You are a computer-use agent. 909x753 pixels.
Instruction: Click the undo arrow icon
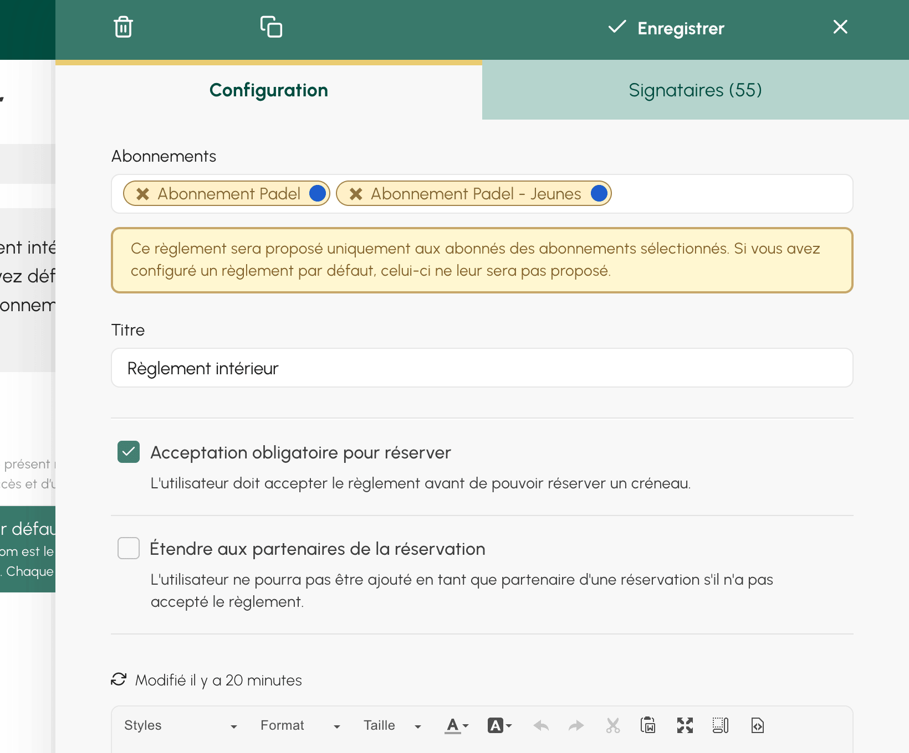(541, 725)
